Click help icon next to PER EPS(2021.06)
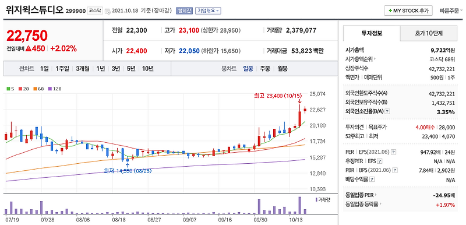 pos(394,152)
